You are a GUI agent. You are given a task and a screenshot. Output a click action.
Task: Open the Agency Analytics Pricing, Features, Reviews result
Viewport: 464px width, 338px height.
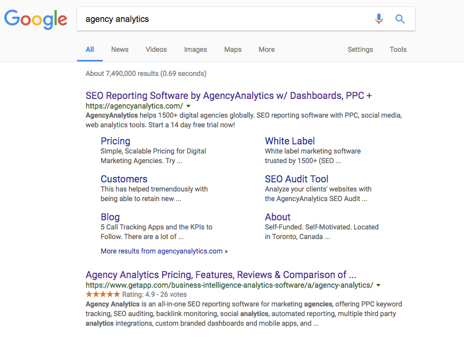[x=220, y=275]
